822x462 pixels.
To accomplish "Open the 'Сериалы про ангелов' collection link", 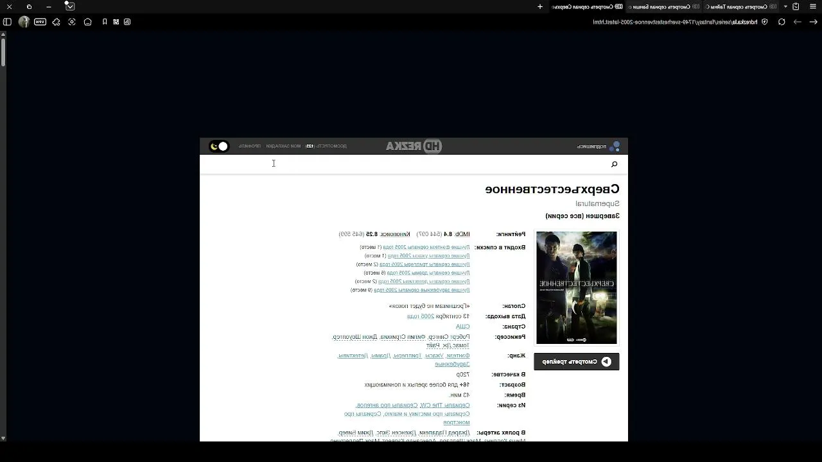I will coord(386,406).
